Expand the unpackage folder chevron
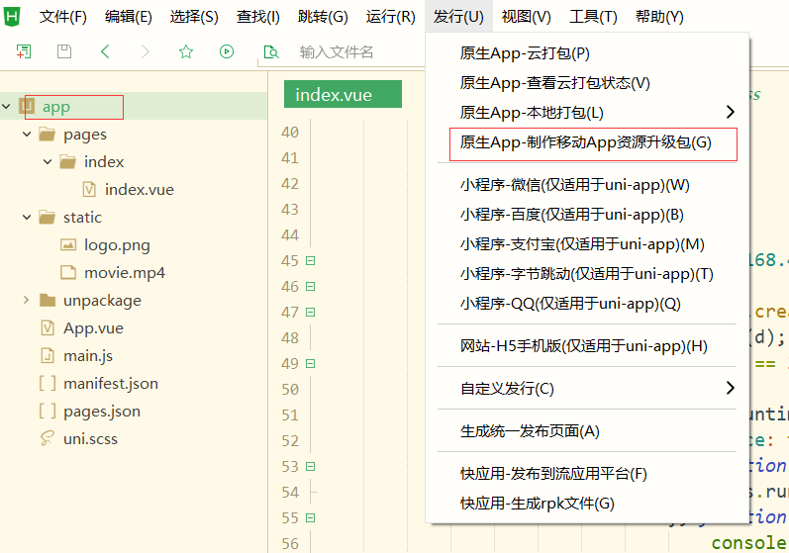This screenshot has width=789, height=553. pos(26,300)
